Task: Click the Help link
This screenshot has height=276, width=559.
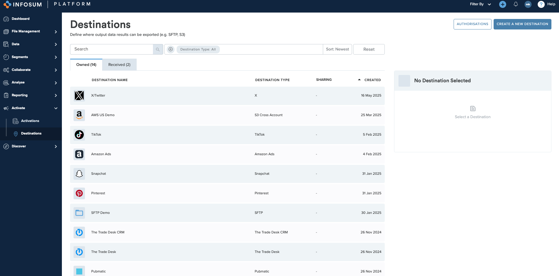Action: [x=551, y=4]
